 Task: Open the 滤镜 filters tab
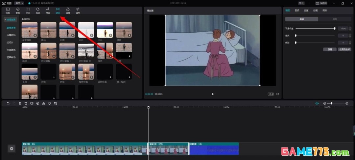pos(68,11)
